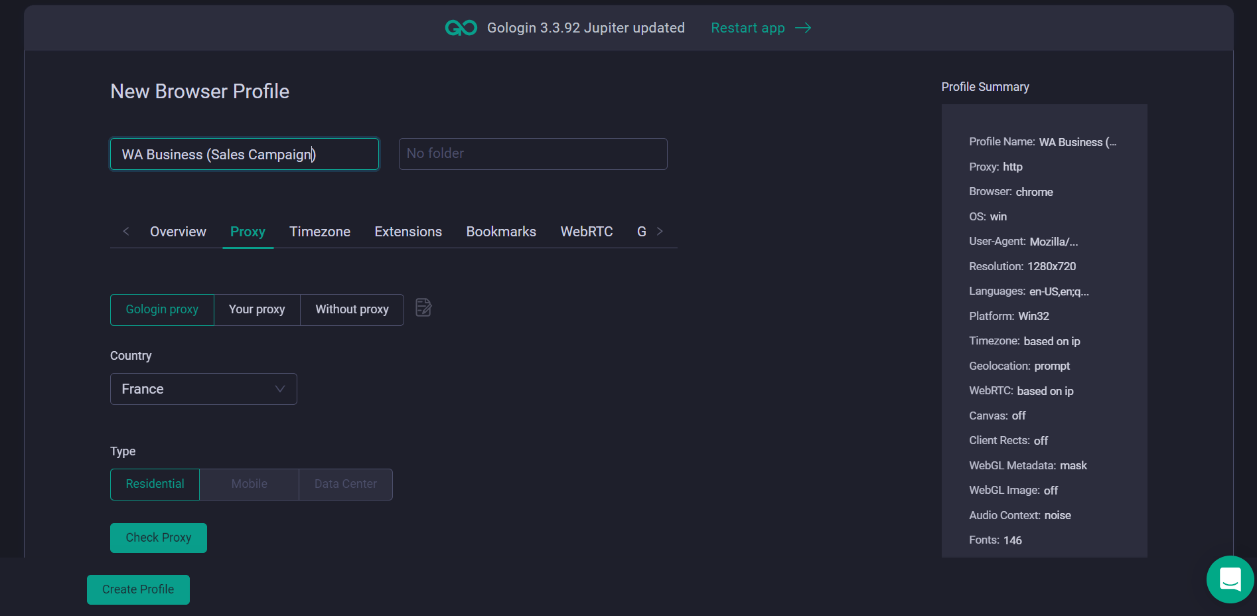
Task: Click Audio Context: noise entry
Action: [x=1020, y=515]
